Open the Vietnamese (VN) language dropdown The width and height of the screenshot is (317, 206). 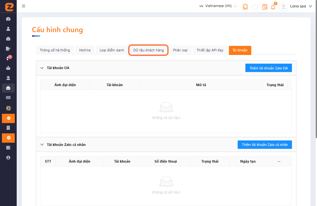pos(218,6)
